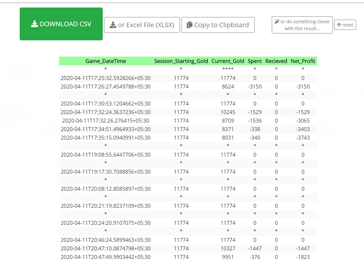
Task: Download the result as Excel File (XLSX)
Action: point(142,25)
